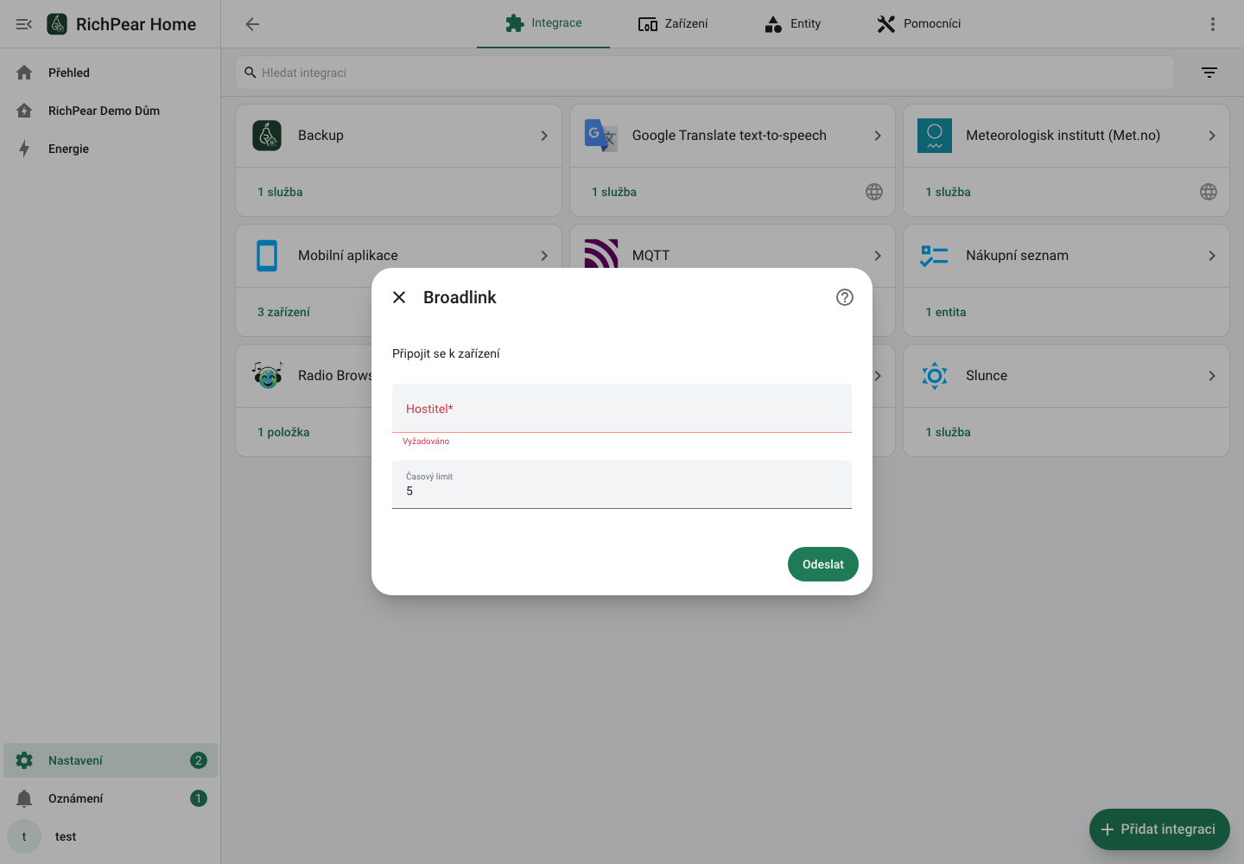
Task: Click the Nákupní seznam checklist icon
Action: tap(935, 256)
